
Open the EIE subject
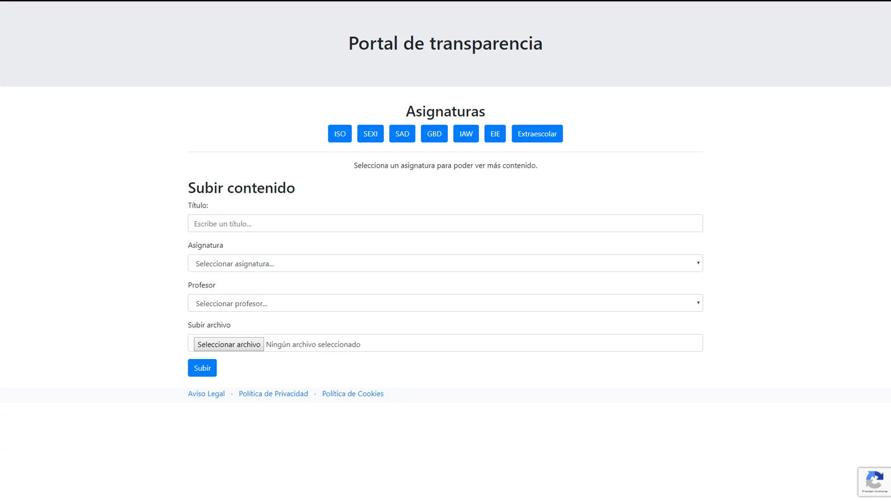coord(495,134)
